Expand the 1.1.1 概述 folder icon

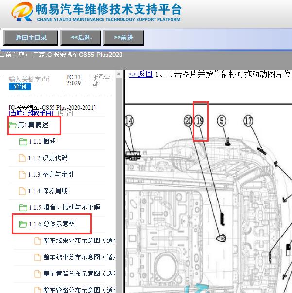click(23, 142)
